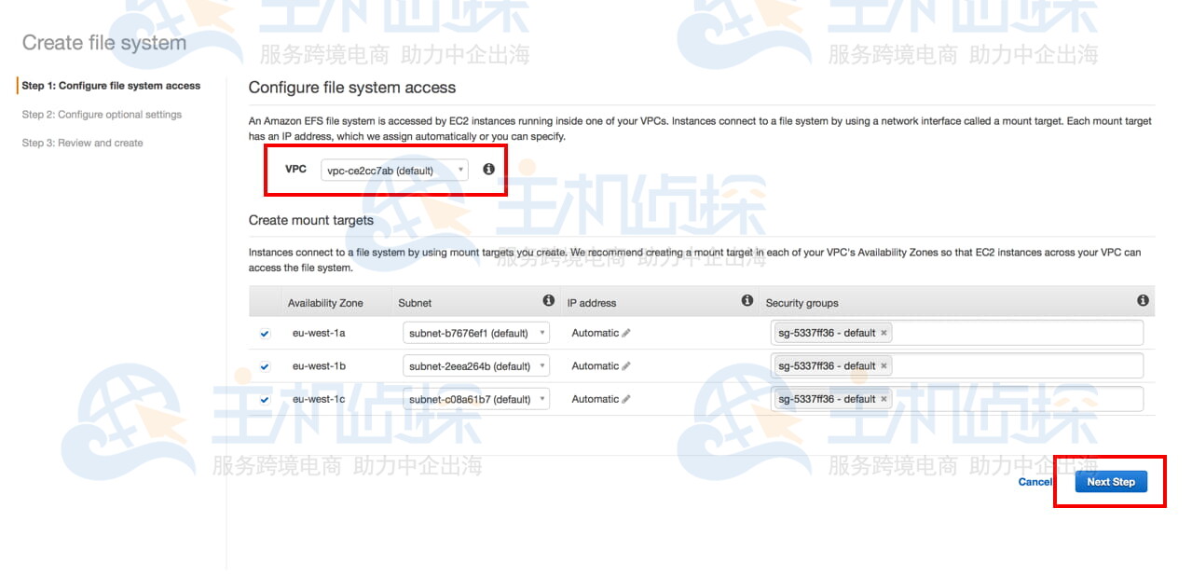Go to Step 2: Configure optional settings

coord(102,115)
